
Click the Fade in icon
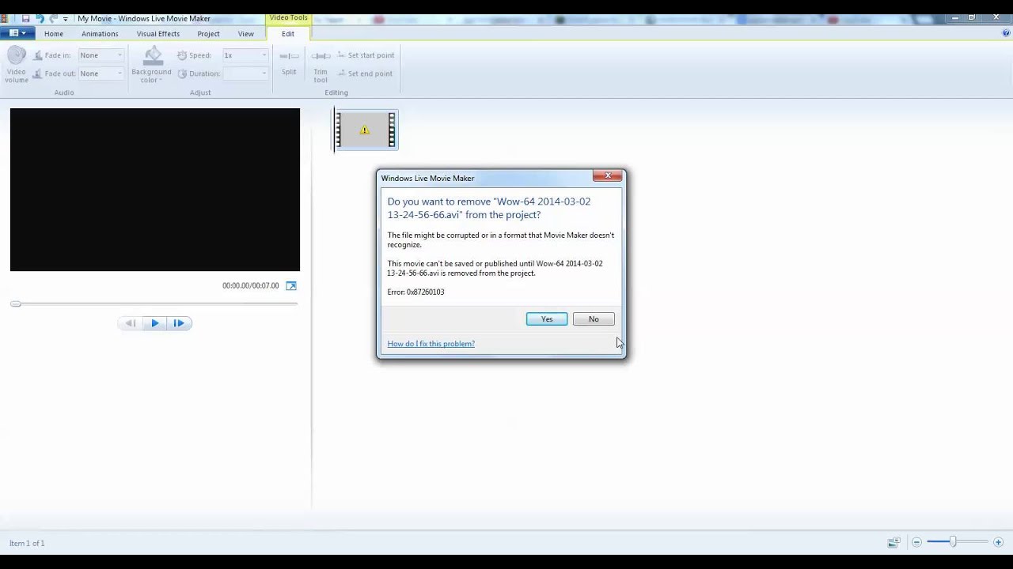click(38, 55)
